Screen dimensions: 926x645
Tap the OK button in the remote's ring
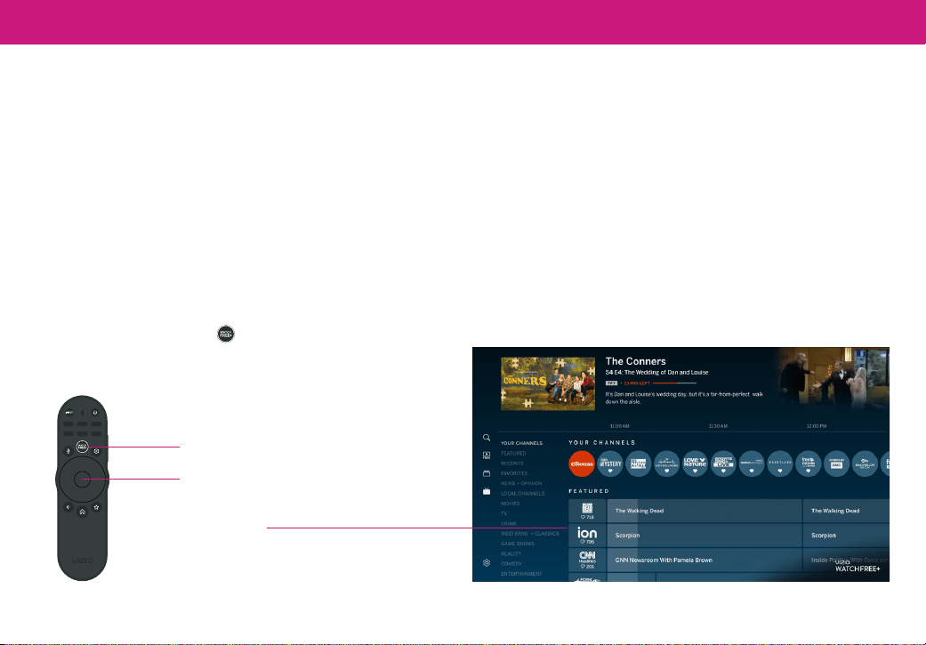point(82,479)
